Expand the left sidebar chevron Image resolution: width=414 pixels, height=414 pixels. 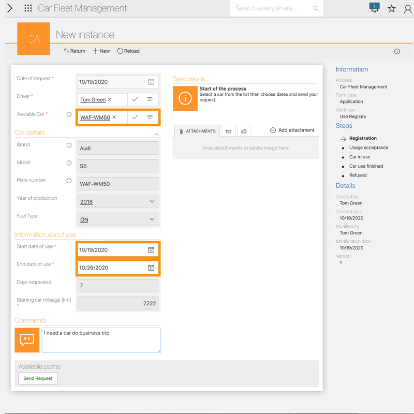click(x=10, y=8)
